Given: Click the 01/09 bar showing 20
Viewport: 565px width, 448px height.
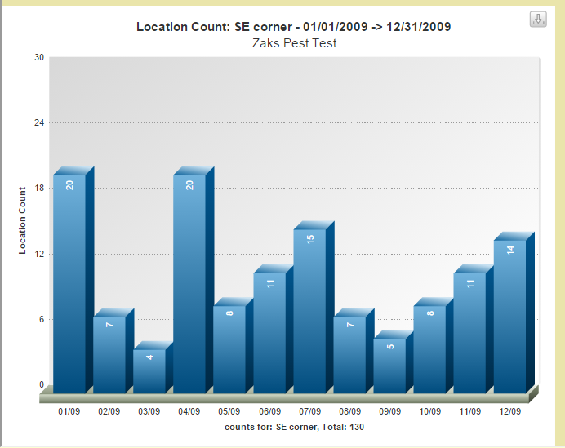Looking at the screenshot, I should (69, 282).
